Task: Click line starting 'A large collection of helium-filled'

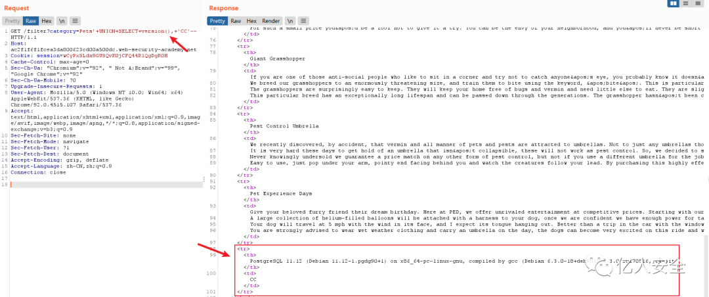Action: (x=477, y=218)
